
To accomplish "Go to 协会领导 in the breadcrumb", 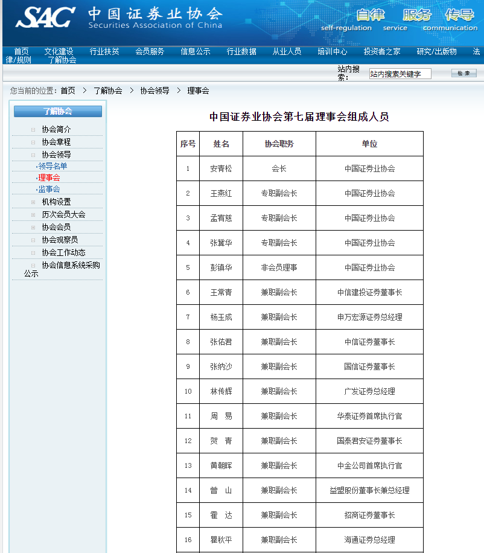I will pyautogui.click(x=154, y=91).
